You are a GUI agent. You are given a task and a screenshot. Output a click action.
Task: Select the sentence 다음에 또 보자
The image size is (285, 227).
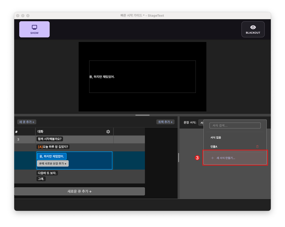(47, 173)
